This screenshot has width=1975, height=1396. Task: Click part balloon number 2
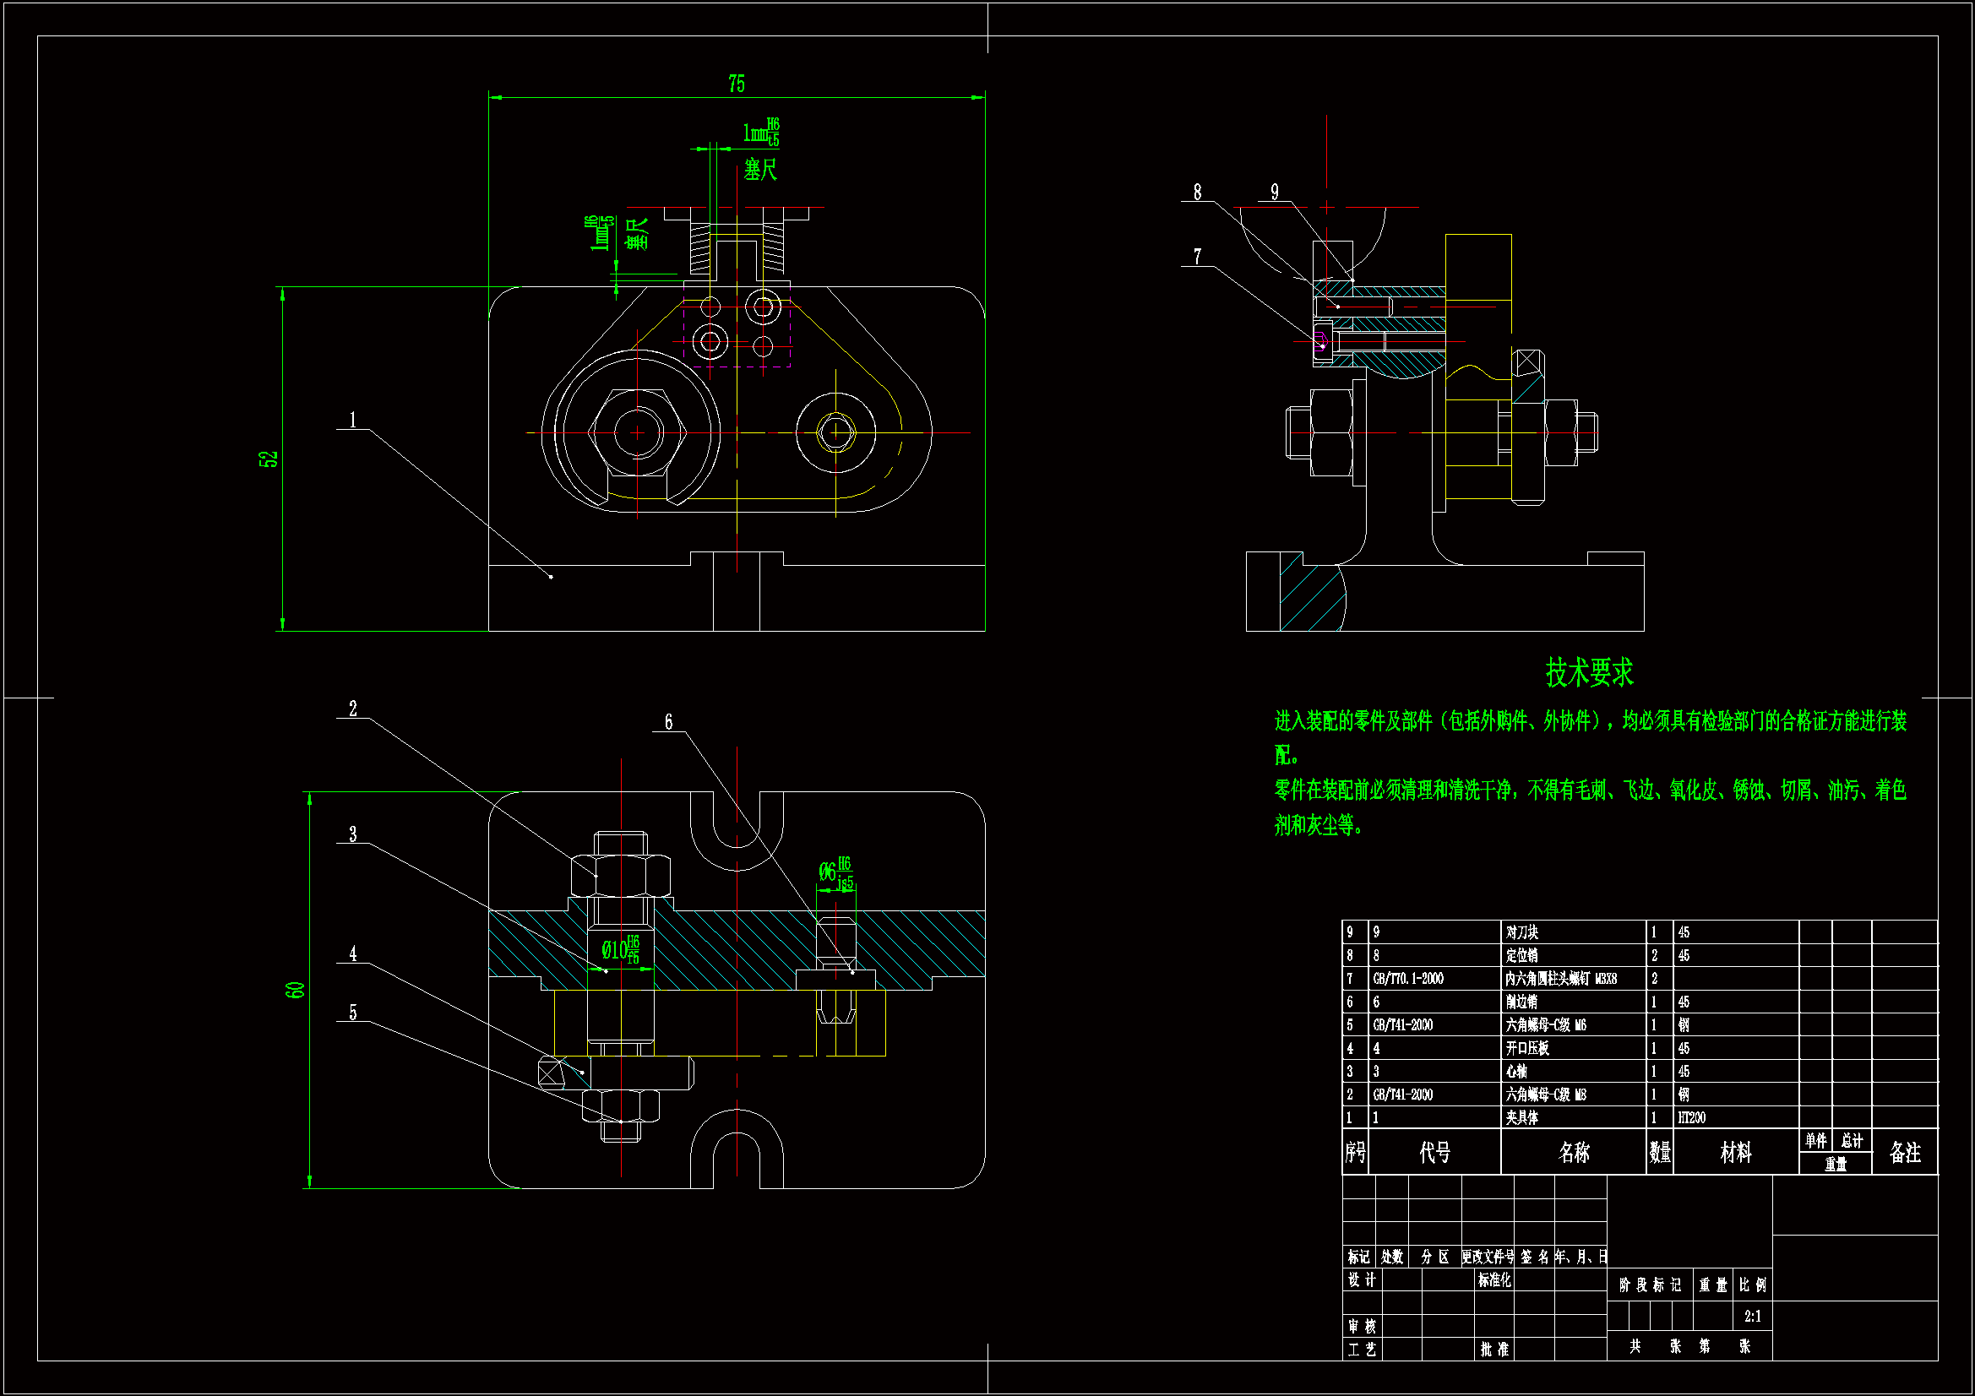353,709
